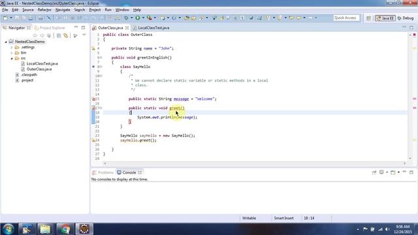Expand the bin folder
418x235 pixels.
point(12,53)
